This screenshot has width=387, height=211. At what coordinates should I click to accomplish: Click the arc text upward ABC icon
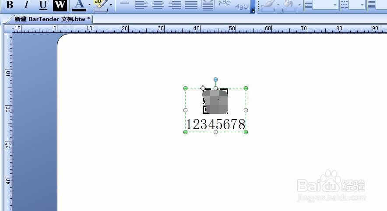pyautogui.click(x=224, y=3)
